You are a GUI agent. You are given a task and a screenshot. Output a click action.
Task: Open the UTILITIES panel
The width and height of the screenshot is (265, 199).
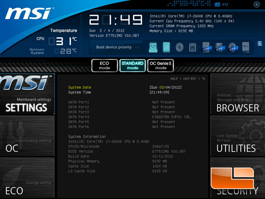[x=238, y=135]
